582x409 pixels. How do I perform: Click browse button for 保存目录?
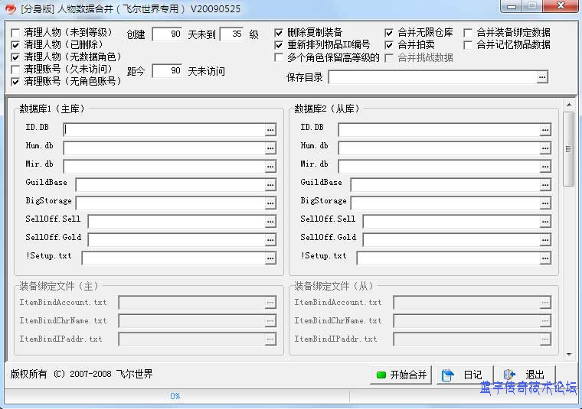click(542, 77)
